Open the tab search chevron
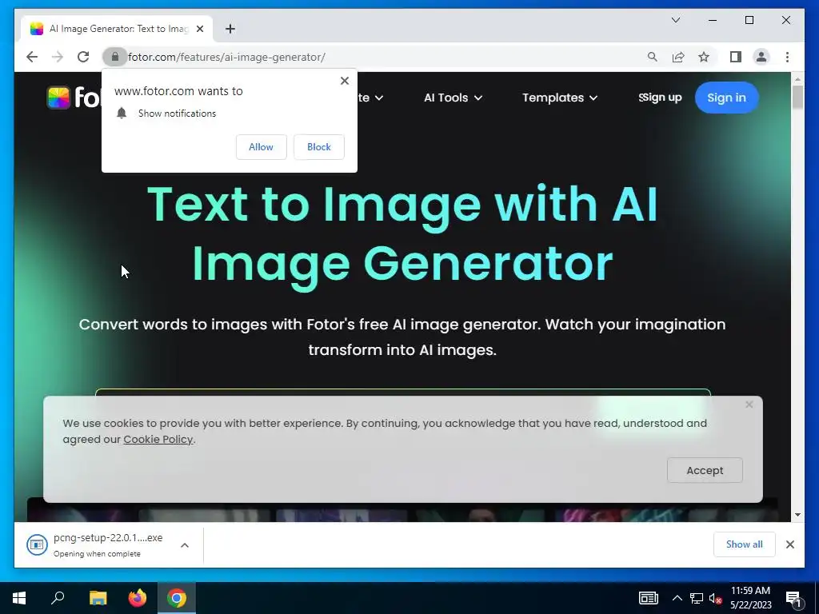The image size is (819, 614). pyautogui.click(x=675, y=20)
